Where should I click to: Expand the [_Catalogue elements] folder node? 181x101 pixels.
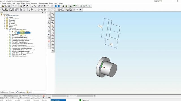click(5, 19)
